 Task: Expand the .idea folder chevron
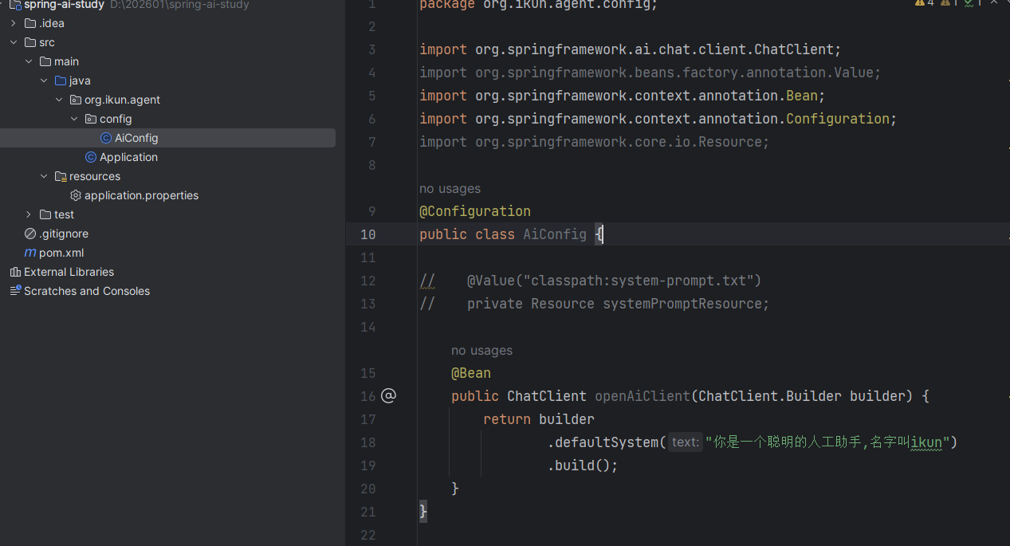[14, 23]
